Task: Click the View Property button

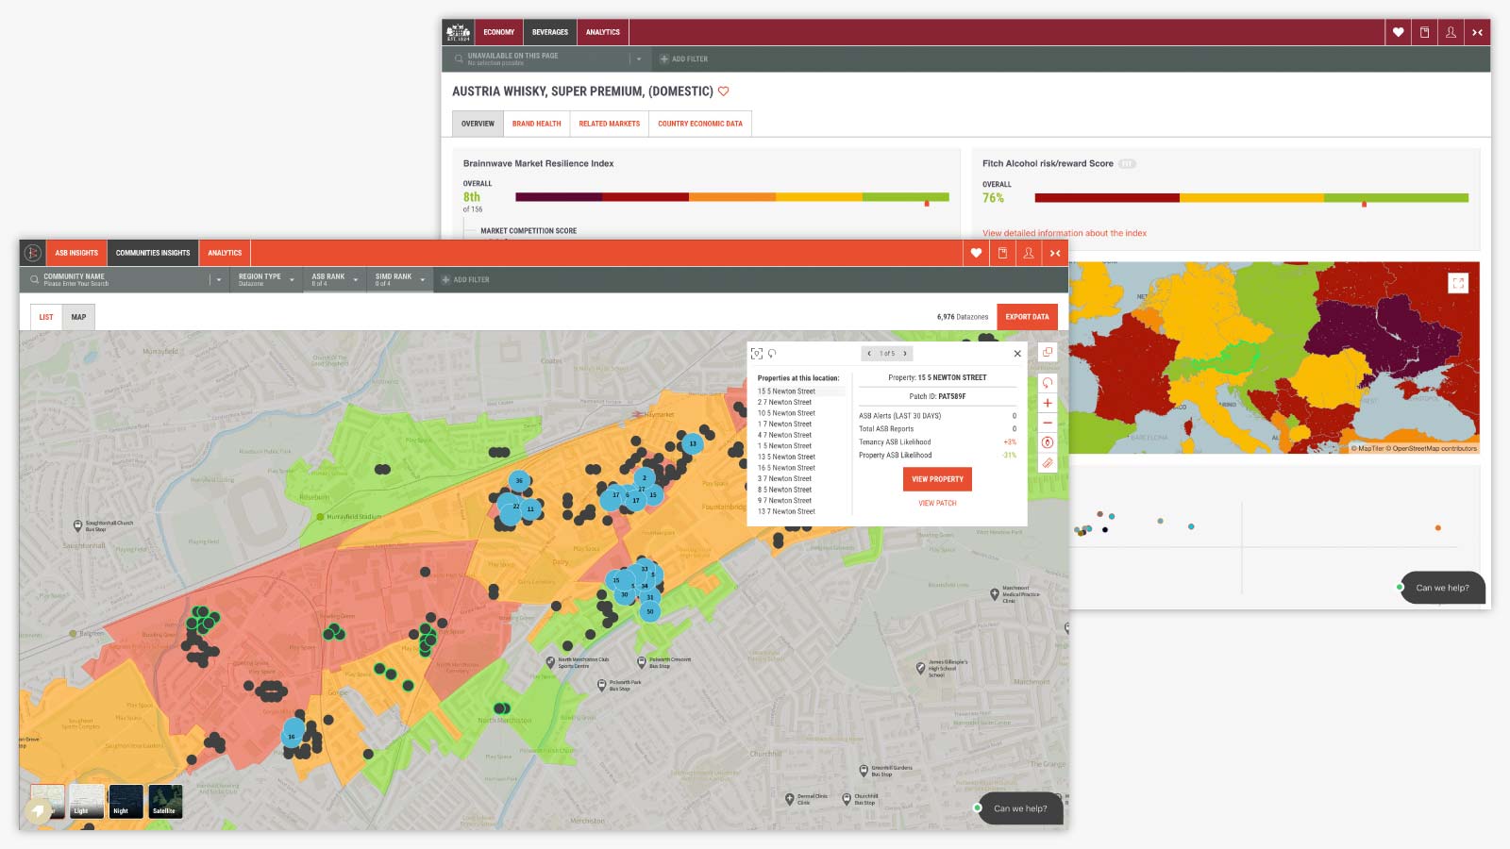Action: [x=937, y=479]
